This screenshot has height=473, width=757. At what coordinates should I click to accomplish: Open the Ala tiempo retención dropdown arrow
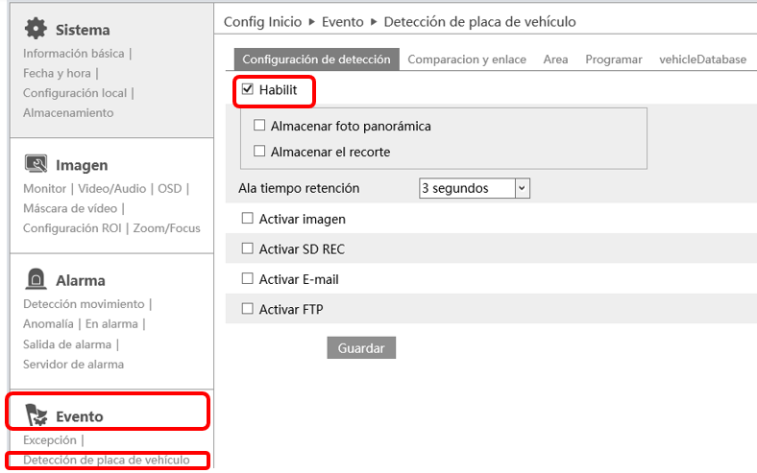(522, 188)
